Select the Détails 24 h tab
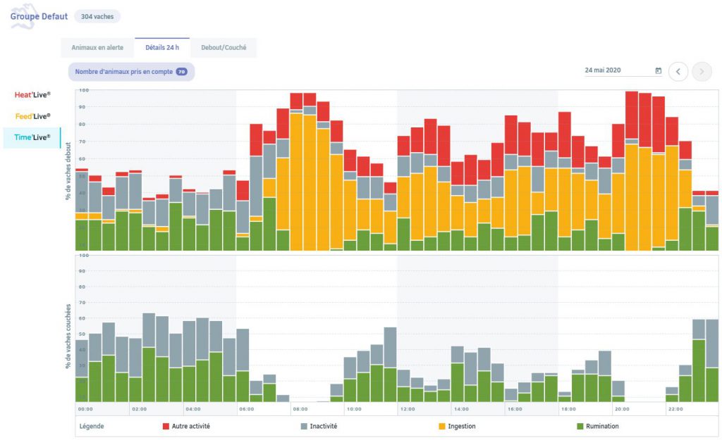The height and width of the screenshot is (440, 722). [x=162, y=48]
